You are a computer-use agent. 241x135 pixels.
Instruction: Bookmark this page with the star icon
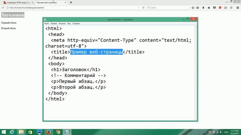click(x=193, y=7)
